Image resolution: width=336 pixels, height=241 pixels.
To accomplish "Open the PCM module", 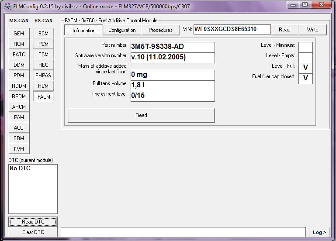I will [43, 44].
